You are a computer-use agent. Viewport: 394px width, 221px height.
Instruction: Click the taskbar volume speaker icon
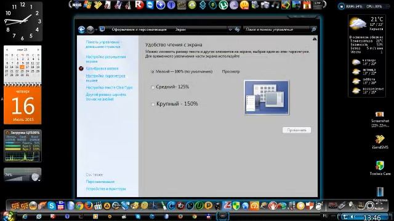[x=353, y=217]
